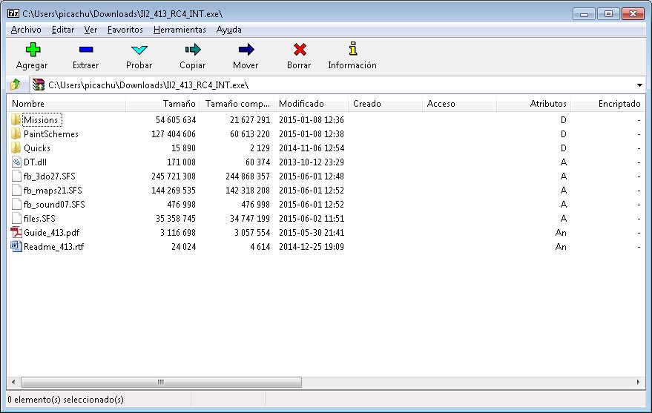Open the Herramientas menu

(180, 30)
